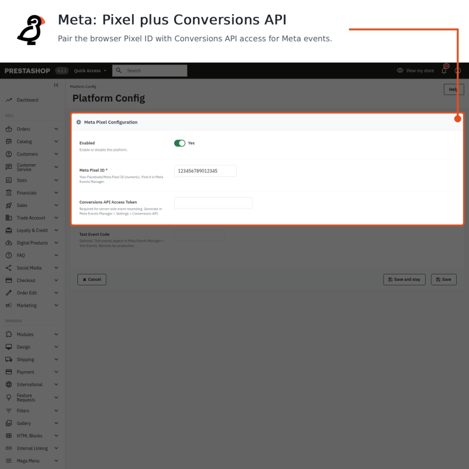Screen dimensions: 469x469
Task: Expand the Catalog menu chevron
Action: (x=56, y=141)
